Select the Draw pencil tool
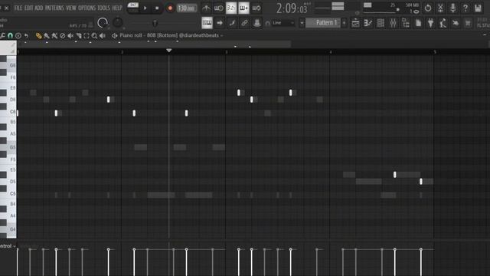The image size is (490, 276). coord(38,36)
